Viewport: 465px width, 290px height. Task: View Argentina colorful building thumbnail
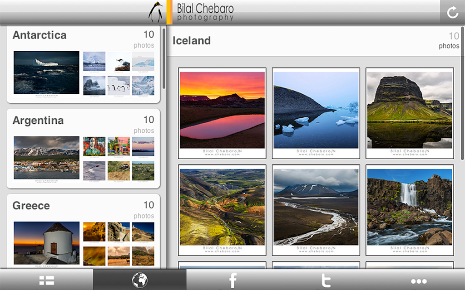coord(119,146)
